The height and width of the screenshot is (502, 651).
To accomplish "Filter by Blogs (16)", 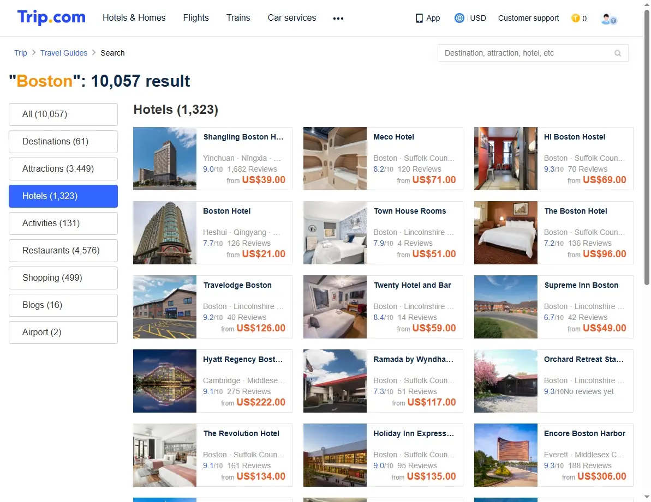I will tap(63, 305).
